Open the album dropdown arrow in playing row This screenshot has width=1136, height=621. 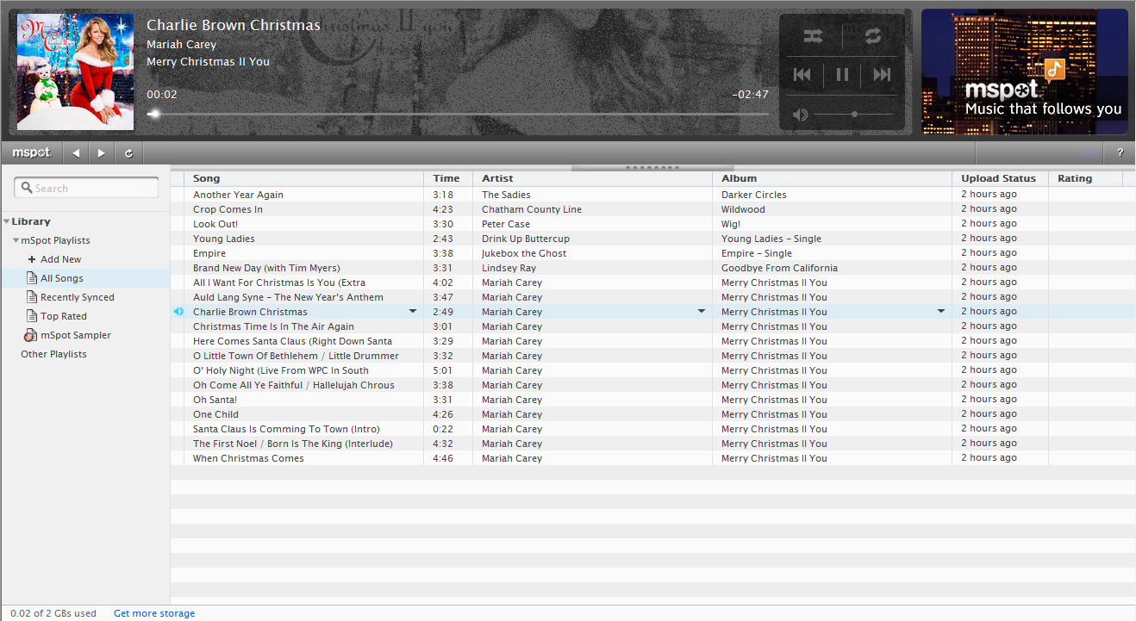[941, 312]
